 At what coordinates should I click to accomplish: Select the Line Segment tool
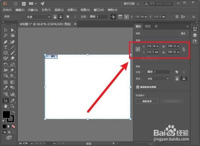click(x=12, y=47)
